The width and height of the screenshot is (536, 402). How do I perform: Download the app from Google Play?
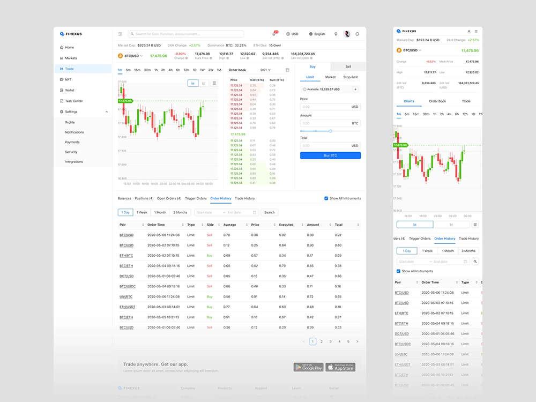(x=308, y=367)
